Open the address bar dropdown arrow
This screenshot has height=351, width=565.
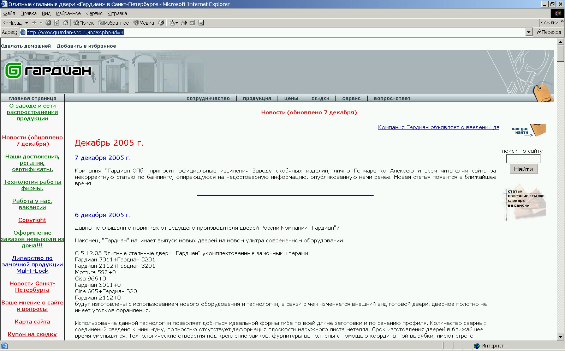529,32
